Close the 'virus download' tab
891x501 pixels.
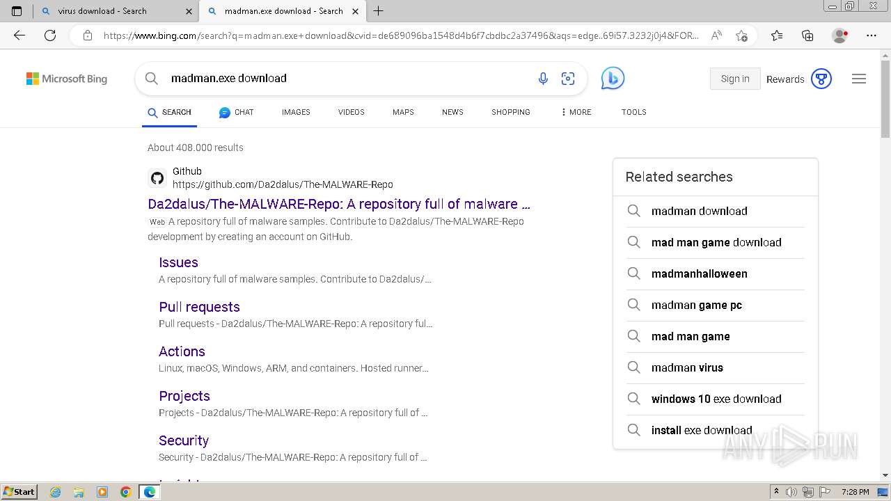point(189,11)
